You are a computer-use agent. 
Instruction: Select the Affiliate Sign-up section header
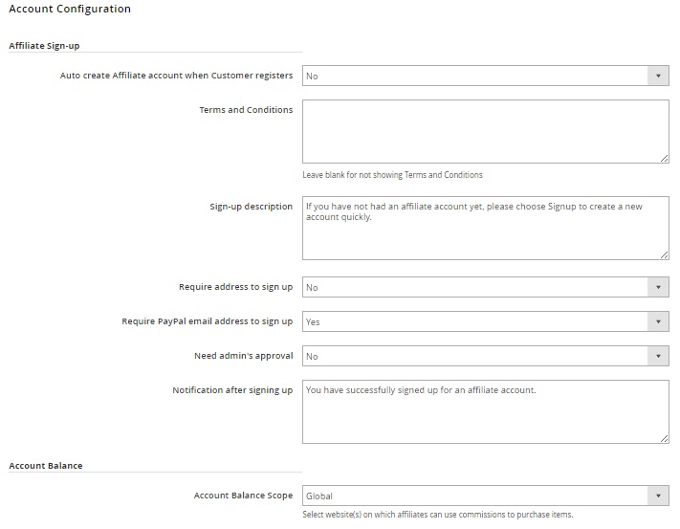tap(44, 45)
